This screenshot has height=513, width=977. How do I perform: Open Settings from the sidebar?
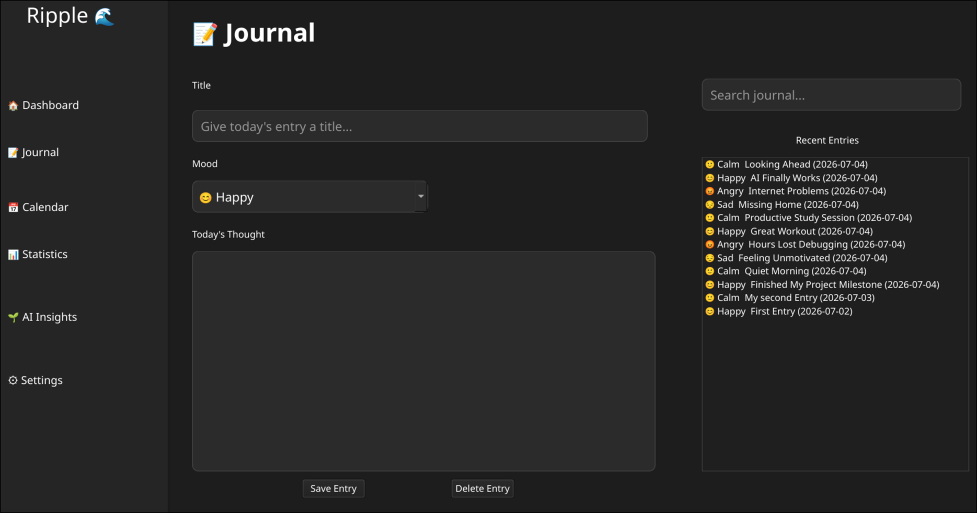coord(35,380)
